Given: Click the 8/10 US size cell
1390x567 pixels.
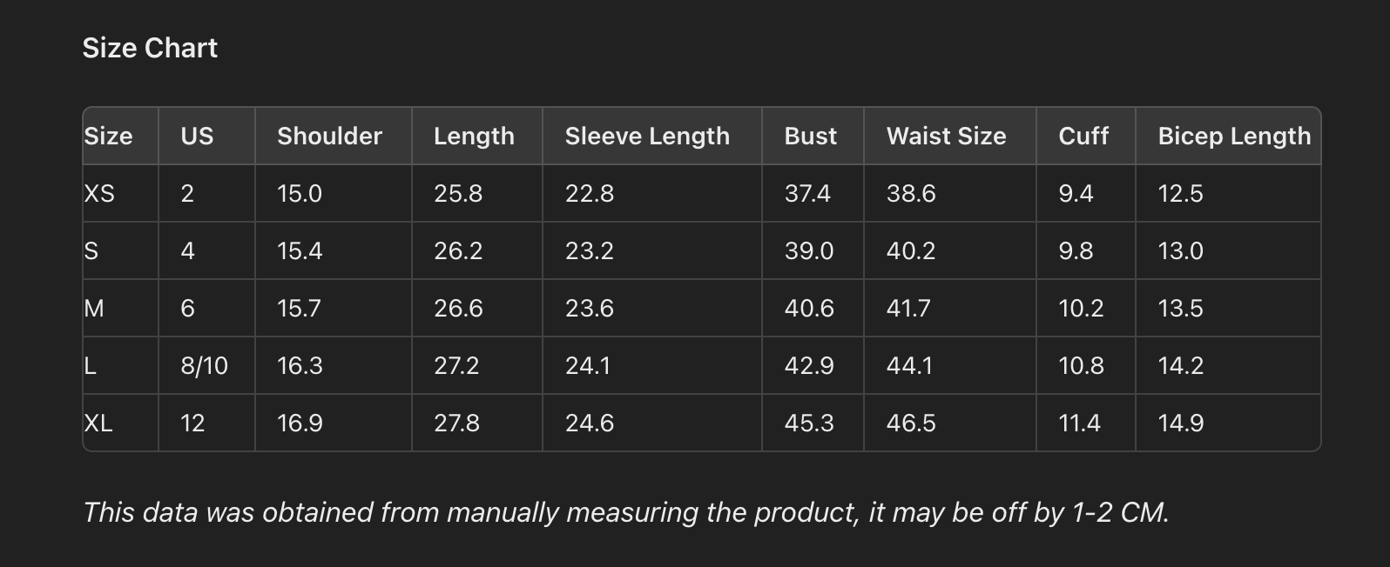Looking at the screenshot, I should click(x=204, y=365).
